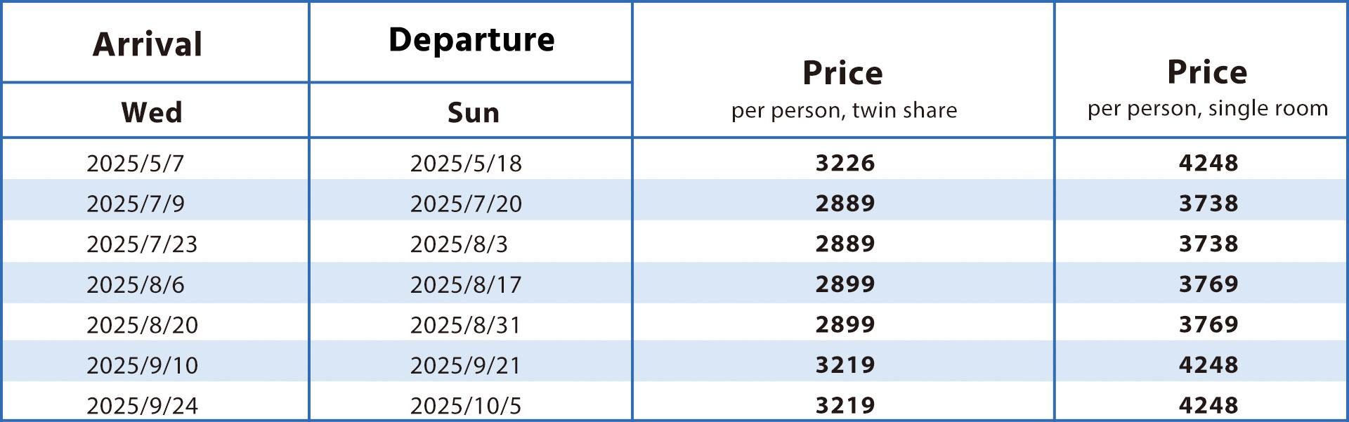
Task: Click departure date 2025/8/31
Action: (x=465, y=324)
